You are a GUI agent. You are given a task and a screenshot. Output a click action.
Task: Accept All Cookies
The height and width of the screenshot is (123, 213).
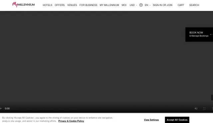tap(177, 120)
